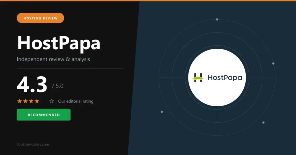Click the empty outlined fifth star
Viewport: 296px width, 155px height.
pos(51,101)
